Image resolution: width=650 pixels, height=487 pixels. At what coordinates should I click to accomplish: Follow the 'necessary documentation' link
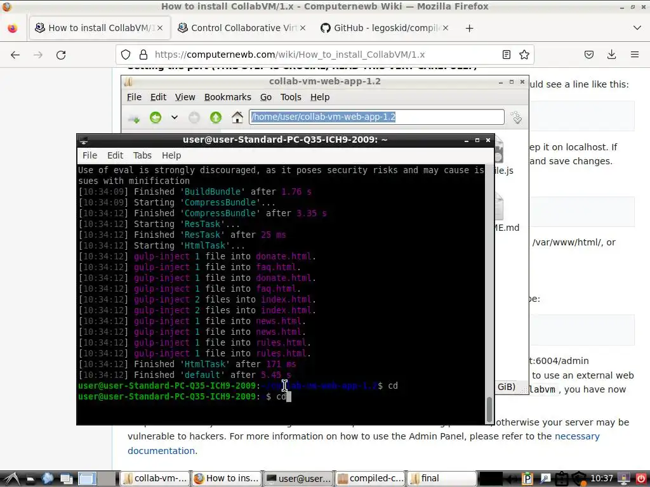click(x=364, y=443)
